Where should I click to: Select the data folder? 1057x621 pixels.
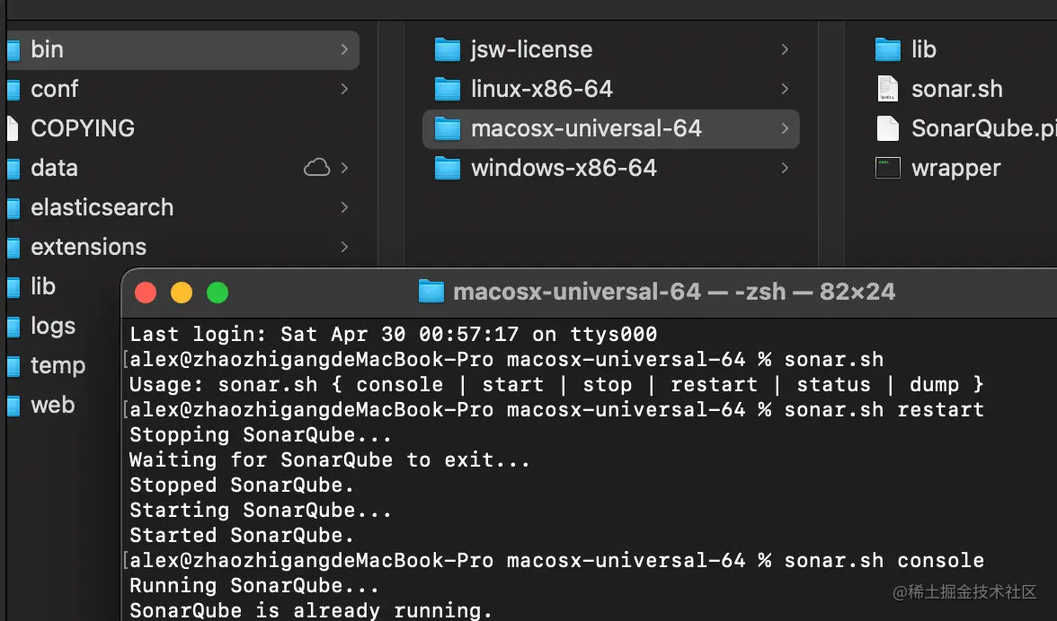(54, 168)
